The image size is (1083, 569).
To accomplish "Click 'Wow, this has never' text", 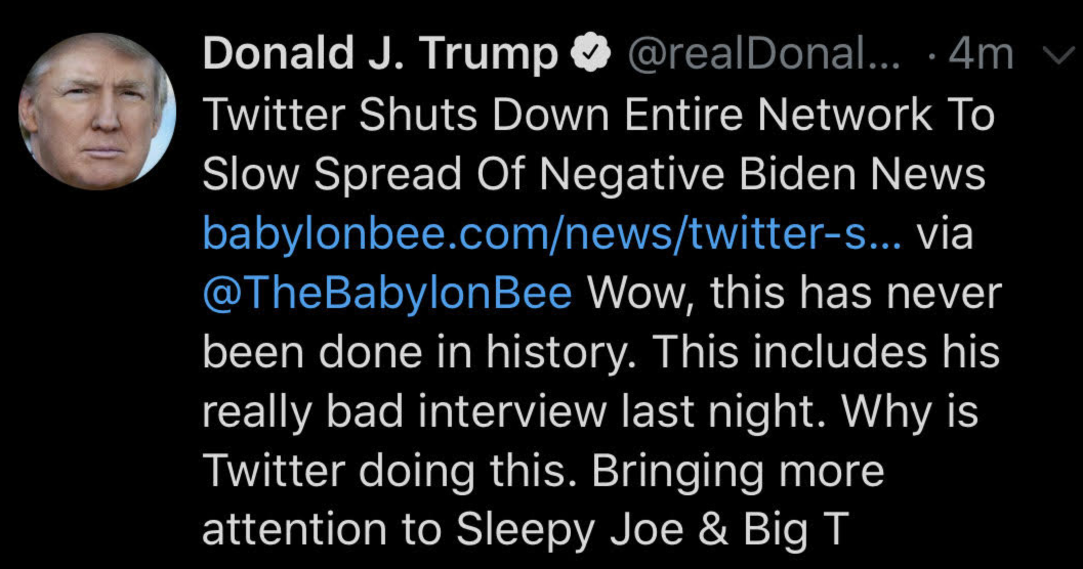I will click(795, 293).
